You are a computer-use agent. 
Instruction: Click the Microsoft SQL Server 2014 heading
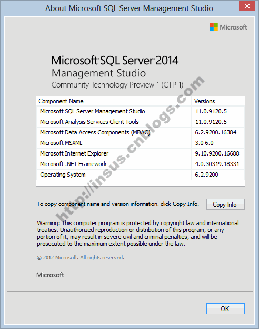pyautogui.click(x=115, y=61)
